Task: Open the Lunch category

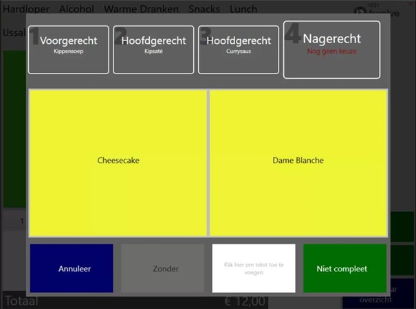Action: coord(243,10)
